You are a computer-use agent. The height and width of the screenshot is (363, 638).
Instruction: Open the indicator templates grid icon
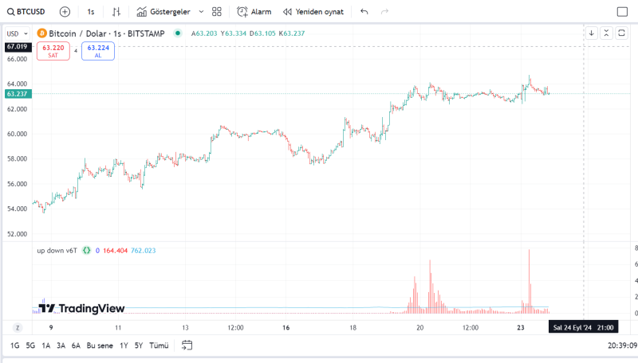(x=216, y=12)
